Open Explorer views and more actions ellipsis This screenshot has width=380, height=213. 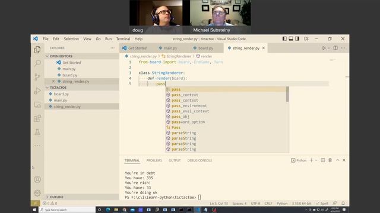pyautogui.click(x=112, y=48)
